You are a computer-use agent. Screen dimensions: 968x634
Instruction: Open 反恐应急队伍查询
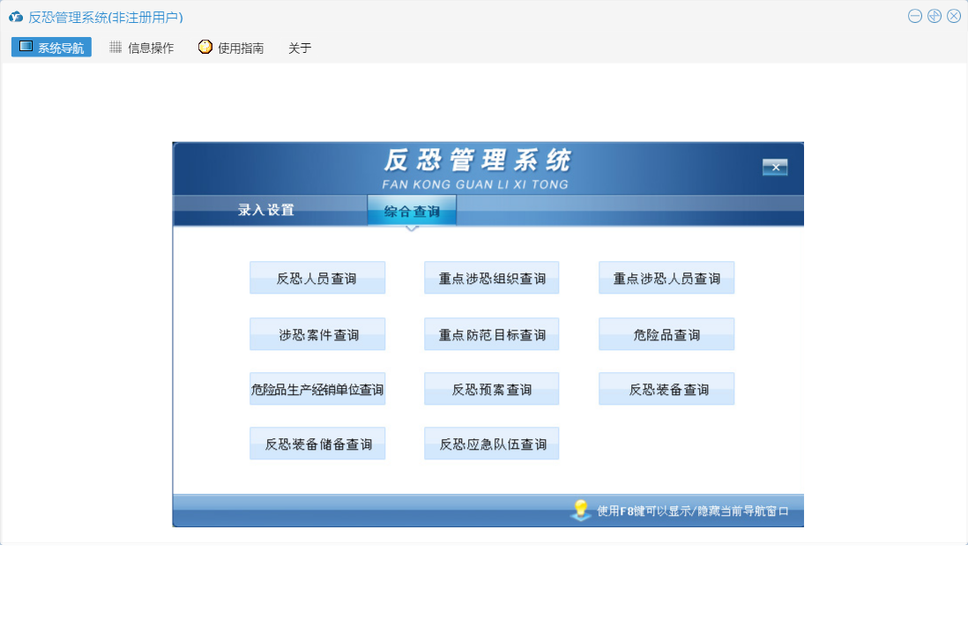click(492, 444)
